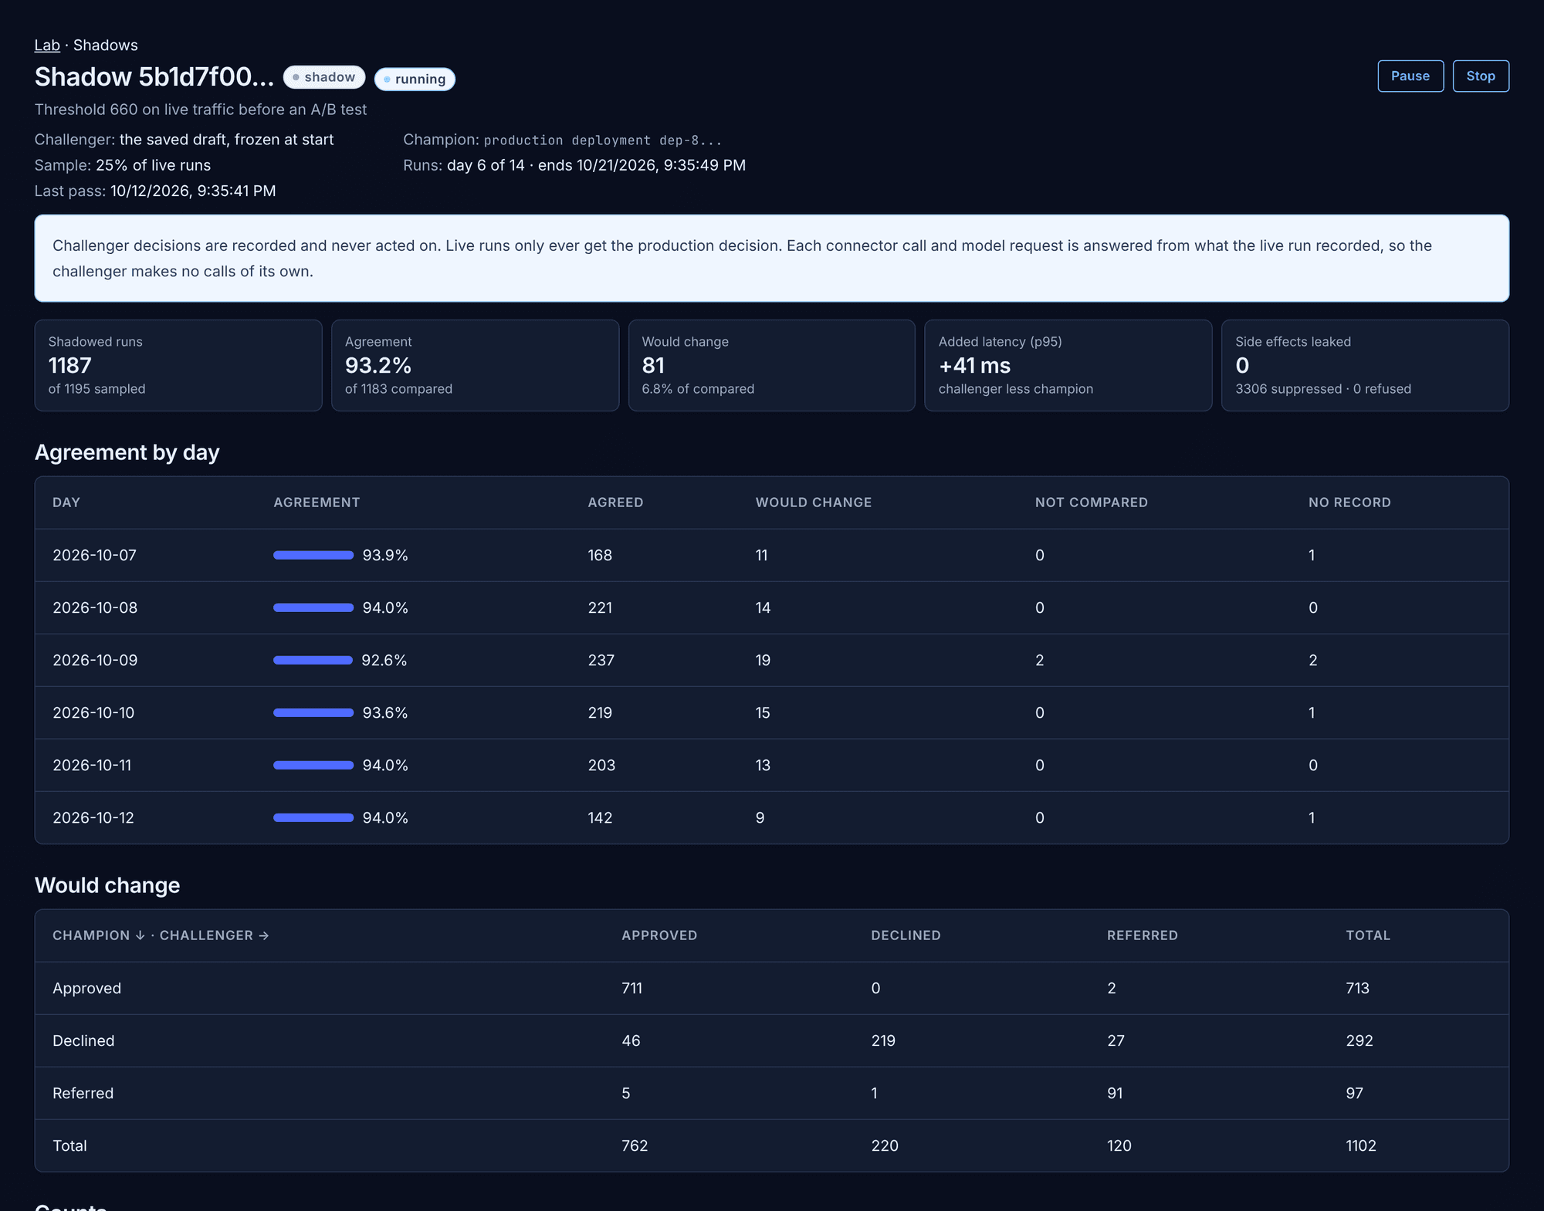Image resolution: width=1544 pixels, height=1211 pixels.
Task: Click the agreement bar for 2026-10-07
Action: [313, 555]
